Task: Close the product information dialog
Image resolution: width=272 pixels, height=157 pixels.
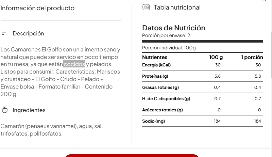Action: pos(264,1)
